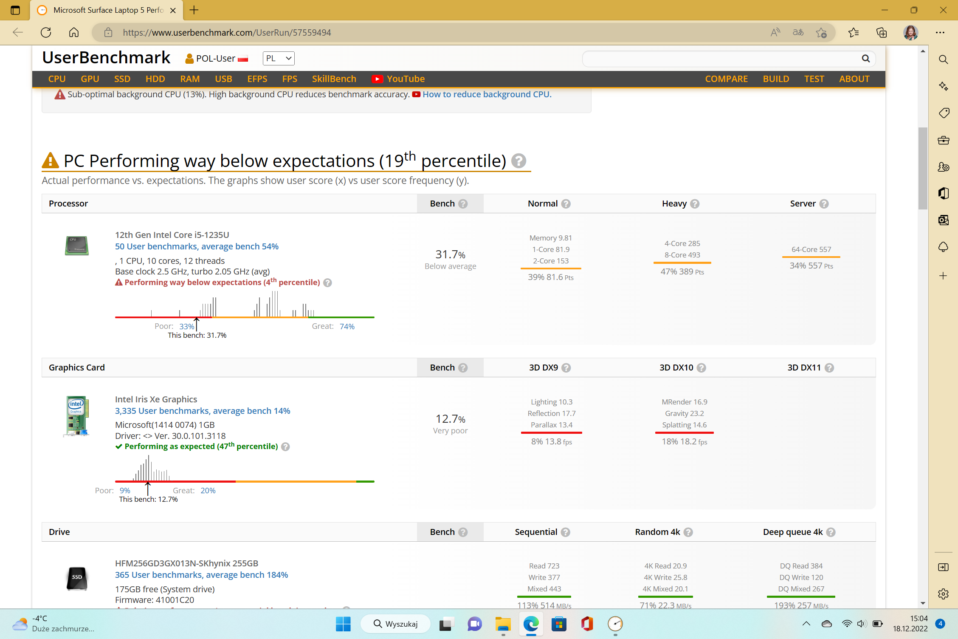Click the help icon beside Normal column
This screenshot has width=958, height=639.
[x=566, y=204]
